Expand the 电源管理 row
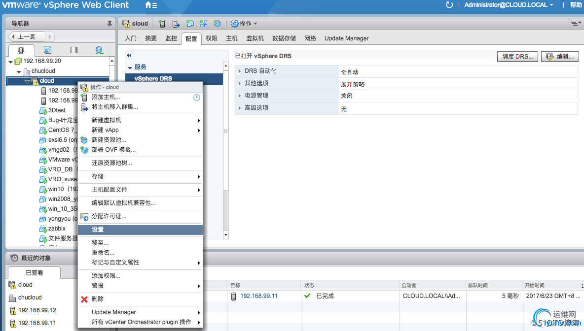Viewport: 584px width, 331px height. (x=240, y=96)
